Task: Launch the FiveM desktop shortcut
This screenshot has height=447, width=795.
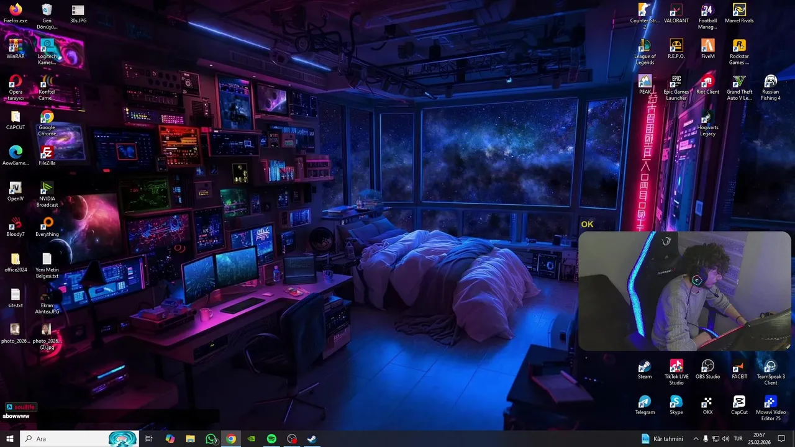Action: (x=707, y=48)
